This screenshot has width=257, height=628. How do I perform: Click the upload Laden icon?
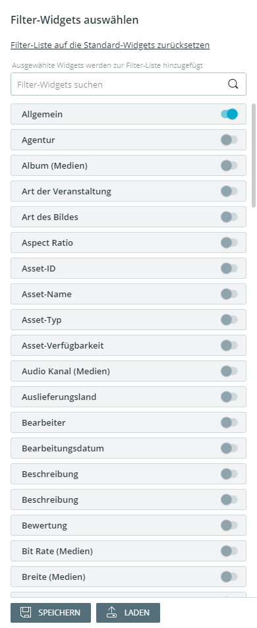pyautogui.click(x=111, y=612)
